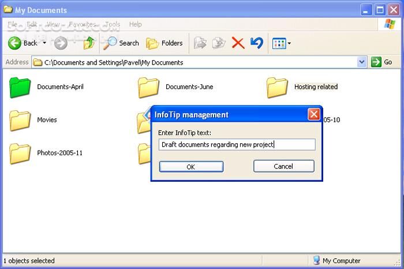
Task: Select the Documents-June folder icon
Action: pos(148,87)
